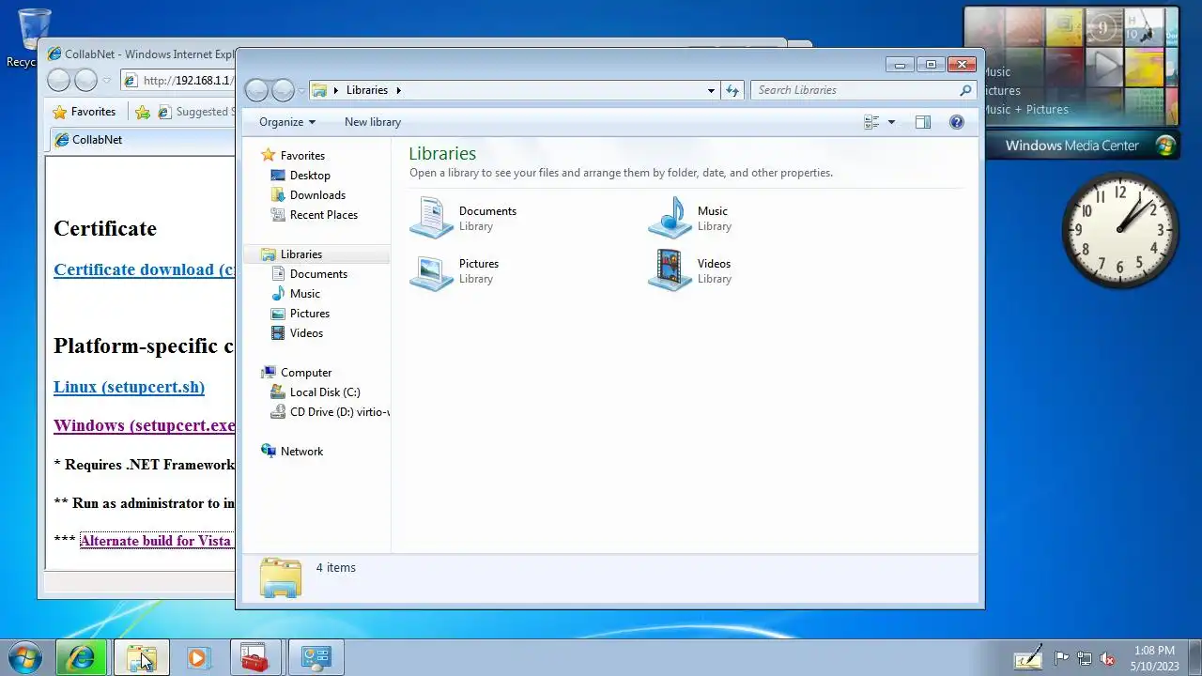Open red toolbox taskbar icon
This screenshot has height=676, width=1202.
pos(255,657)
